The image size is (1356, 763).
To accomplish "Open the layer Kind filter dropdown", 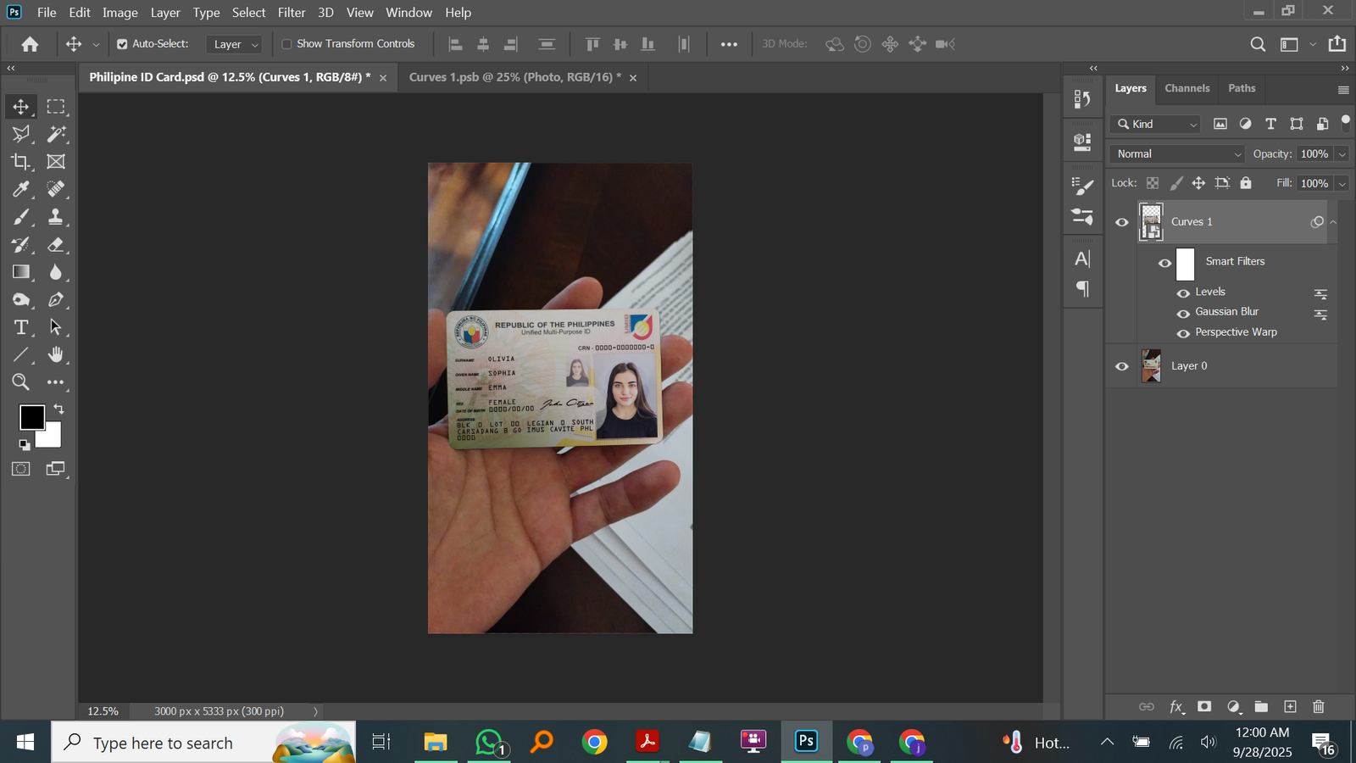I will click(x=1156, y=124).
